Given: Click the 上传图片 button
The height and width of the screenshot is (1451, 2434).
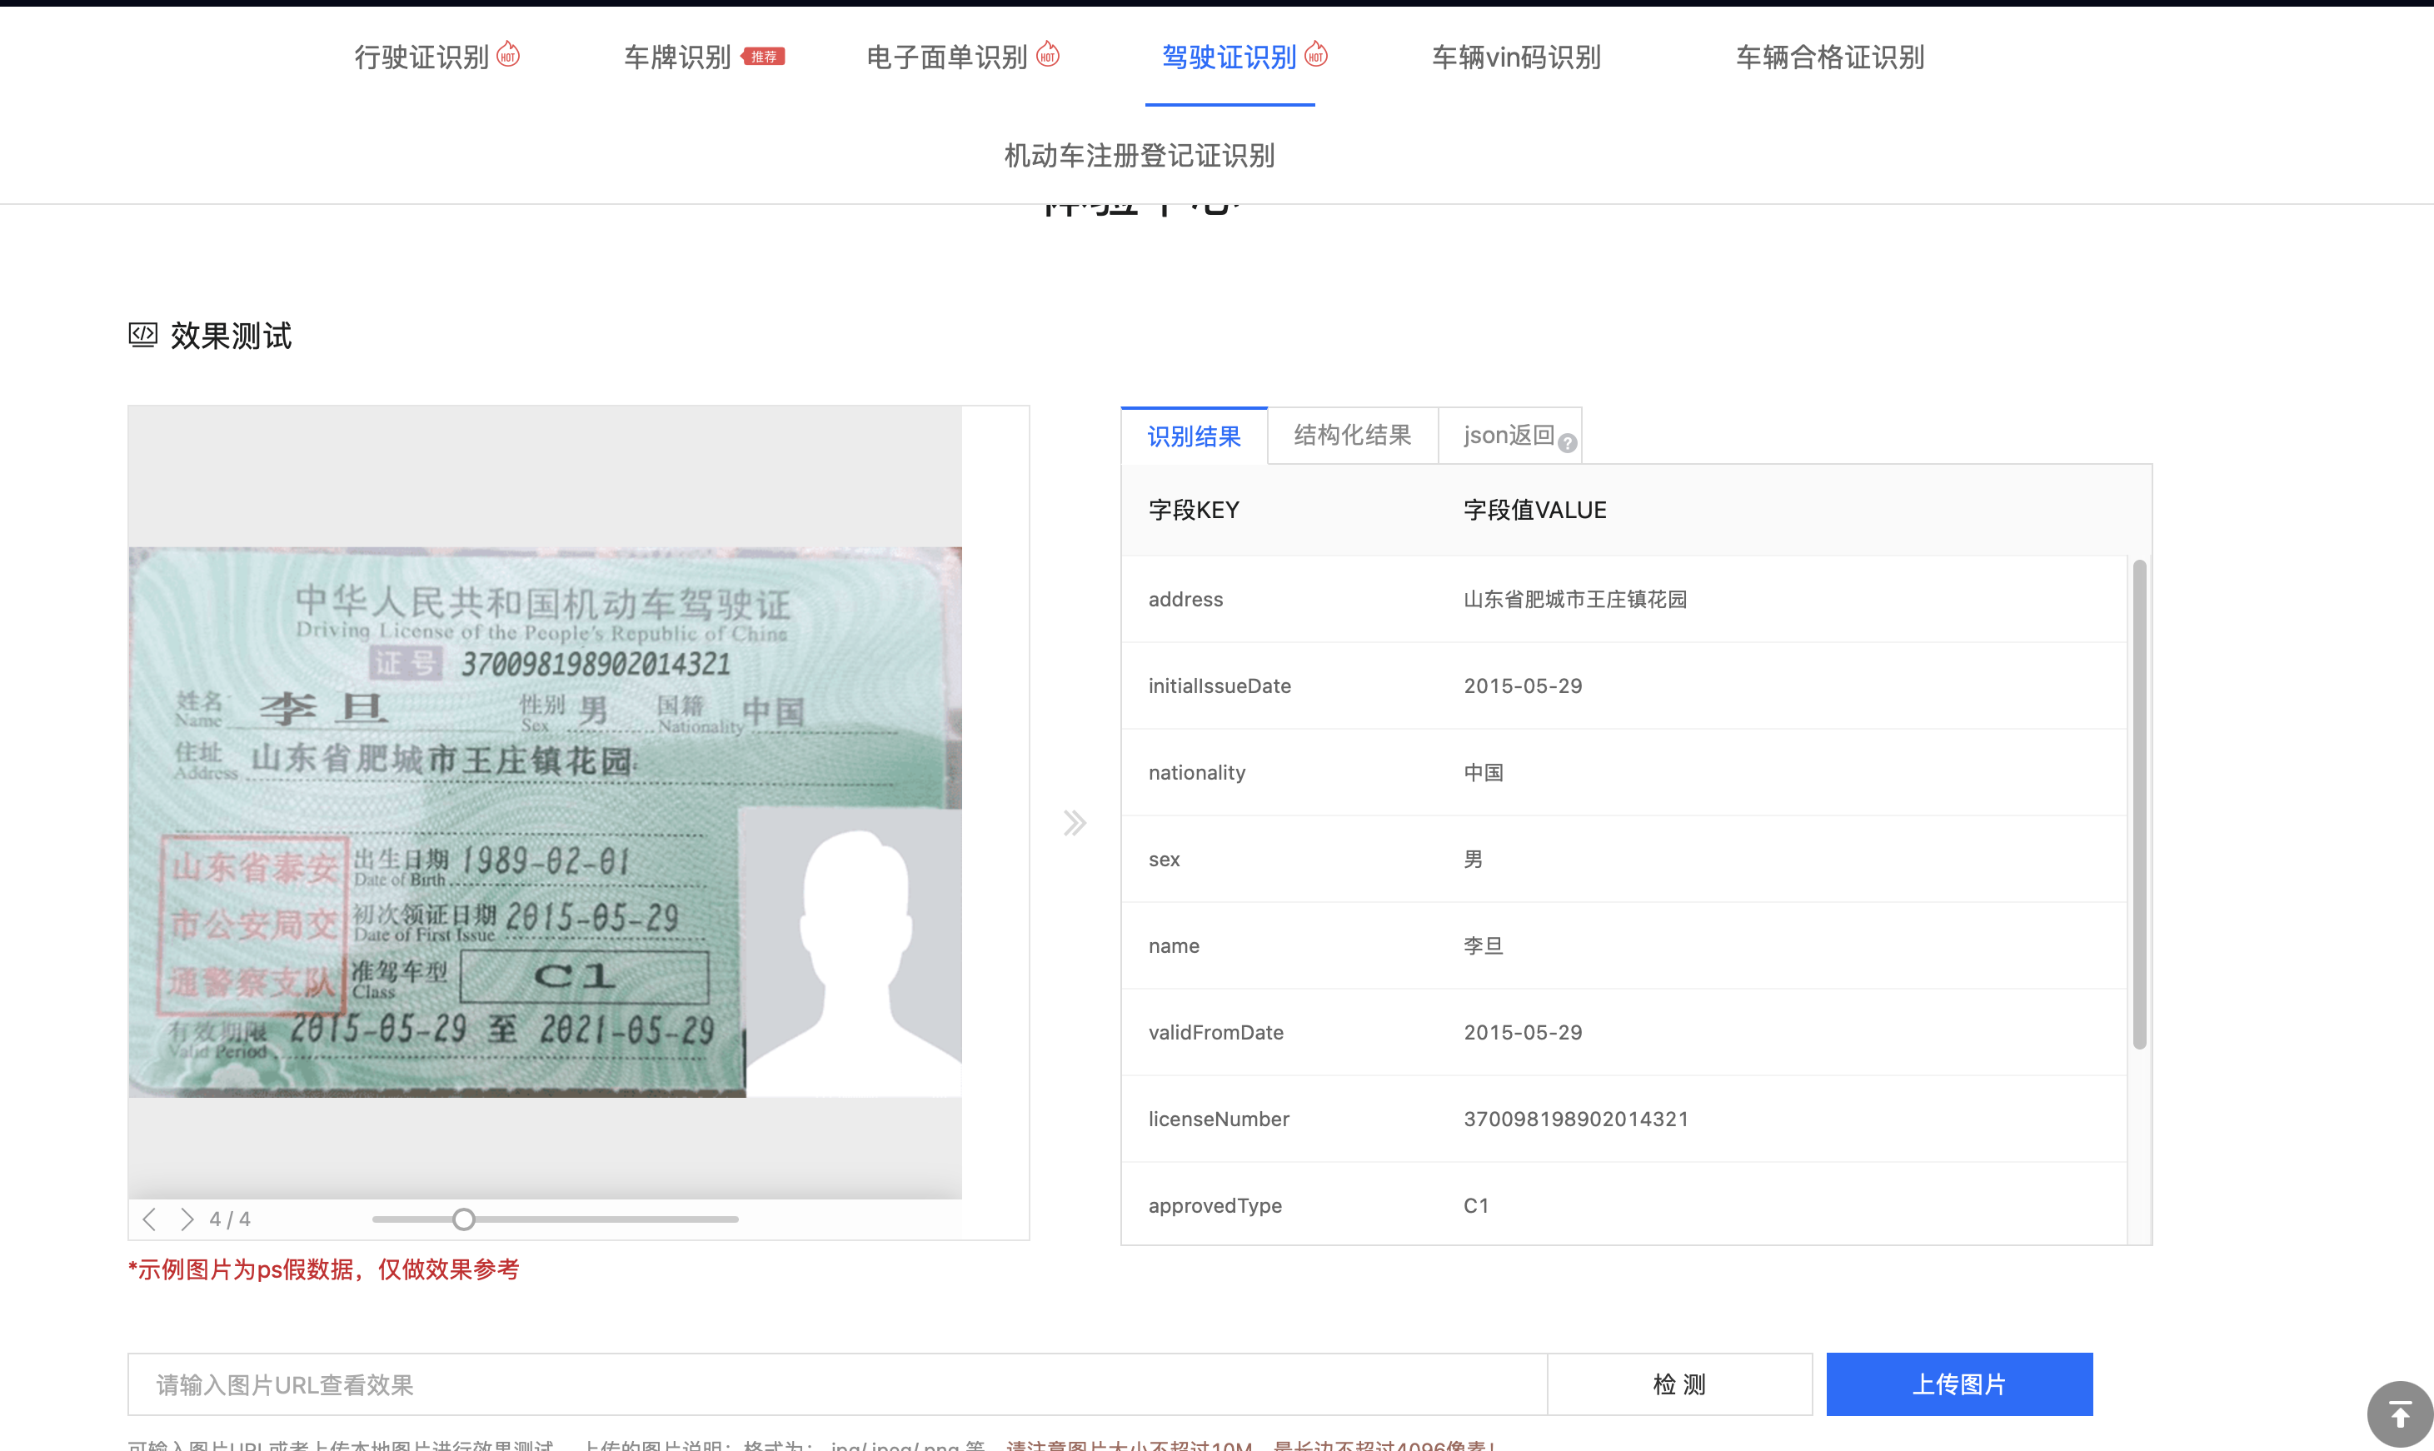Looking at the screenshot, I should 1959,1384.
